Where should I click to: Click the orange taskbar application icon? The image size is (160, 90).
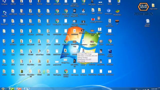click(x=19, y=89)
